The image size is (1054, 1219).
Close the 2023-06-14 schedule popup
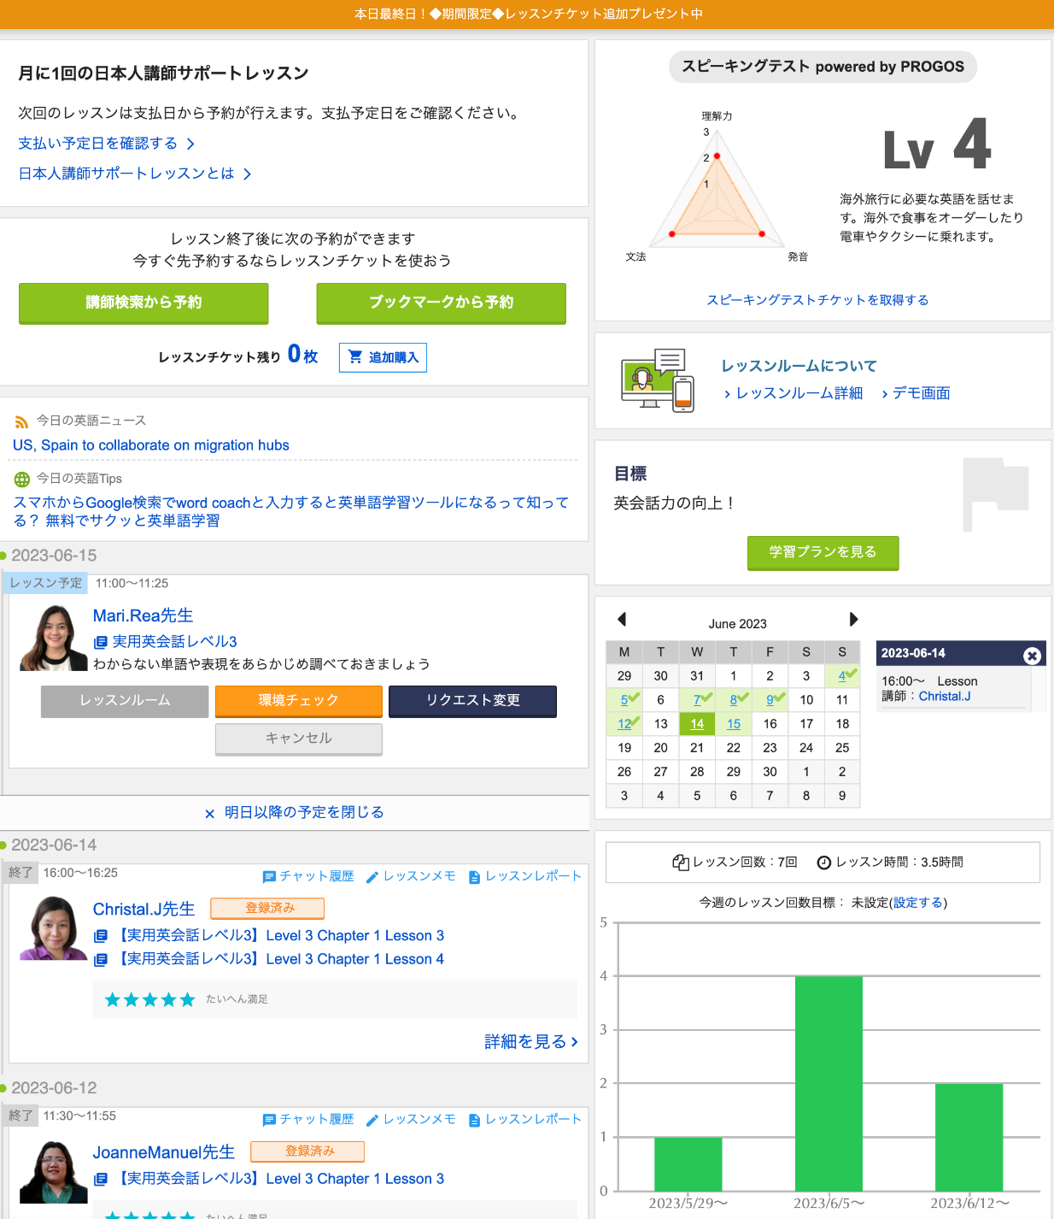point(1032,656)
